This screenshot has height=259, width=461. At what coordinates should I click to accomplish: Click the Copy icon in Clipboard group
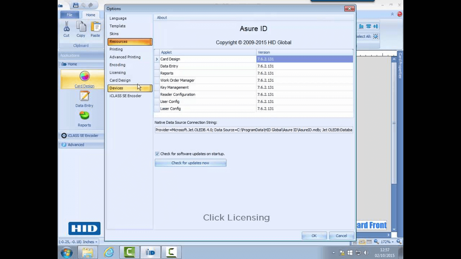(81, 27)
